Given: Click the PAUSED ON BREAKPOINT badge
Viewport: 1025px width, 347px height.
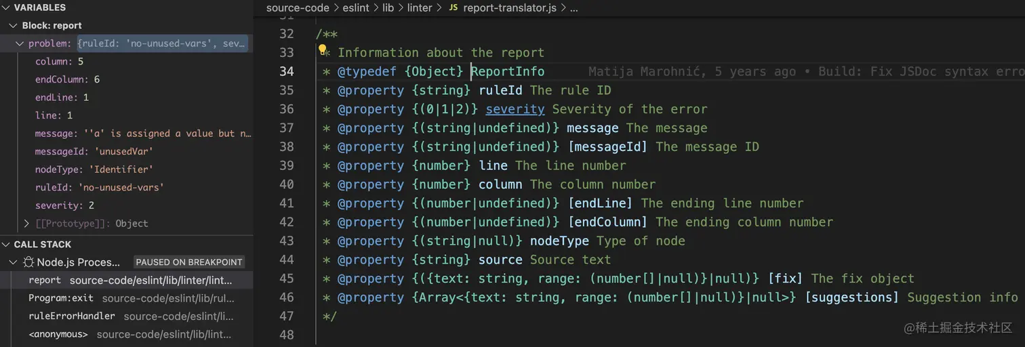Looking at the screenshot, I should (x=189, y=262).
